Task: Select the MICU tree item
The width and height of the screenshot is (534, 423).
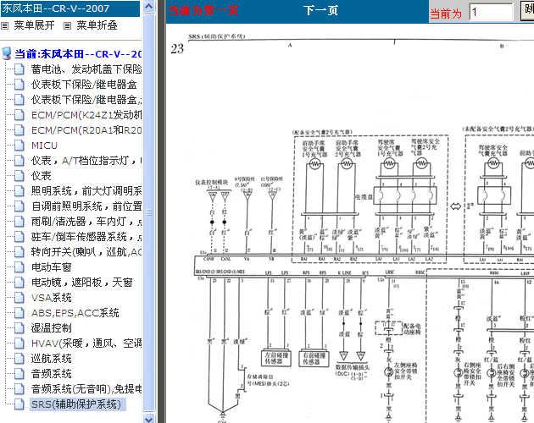Action: (x=44, y=146)
